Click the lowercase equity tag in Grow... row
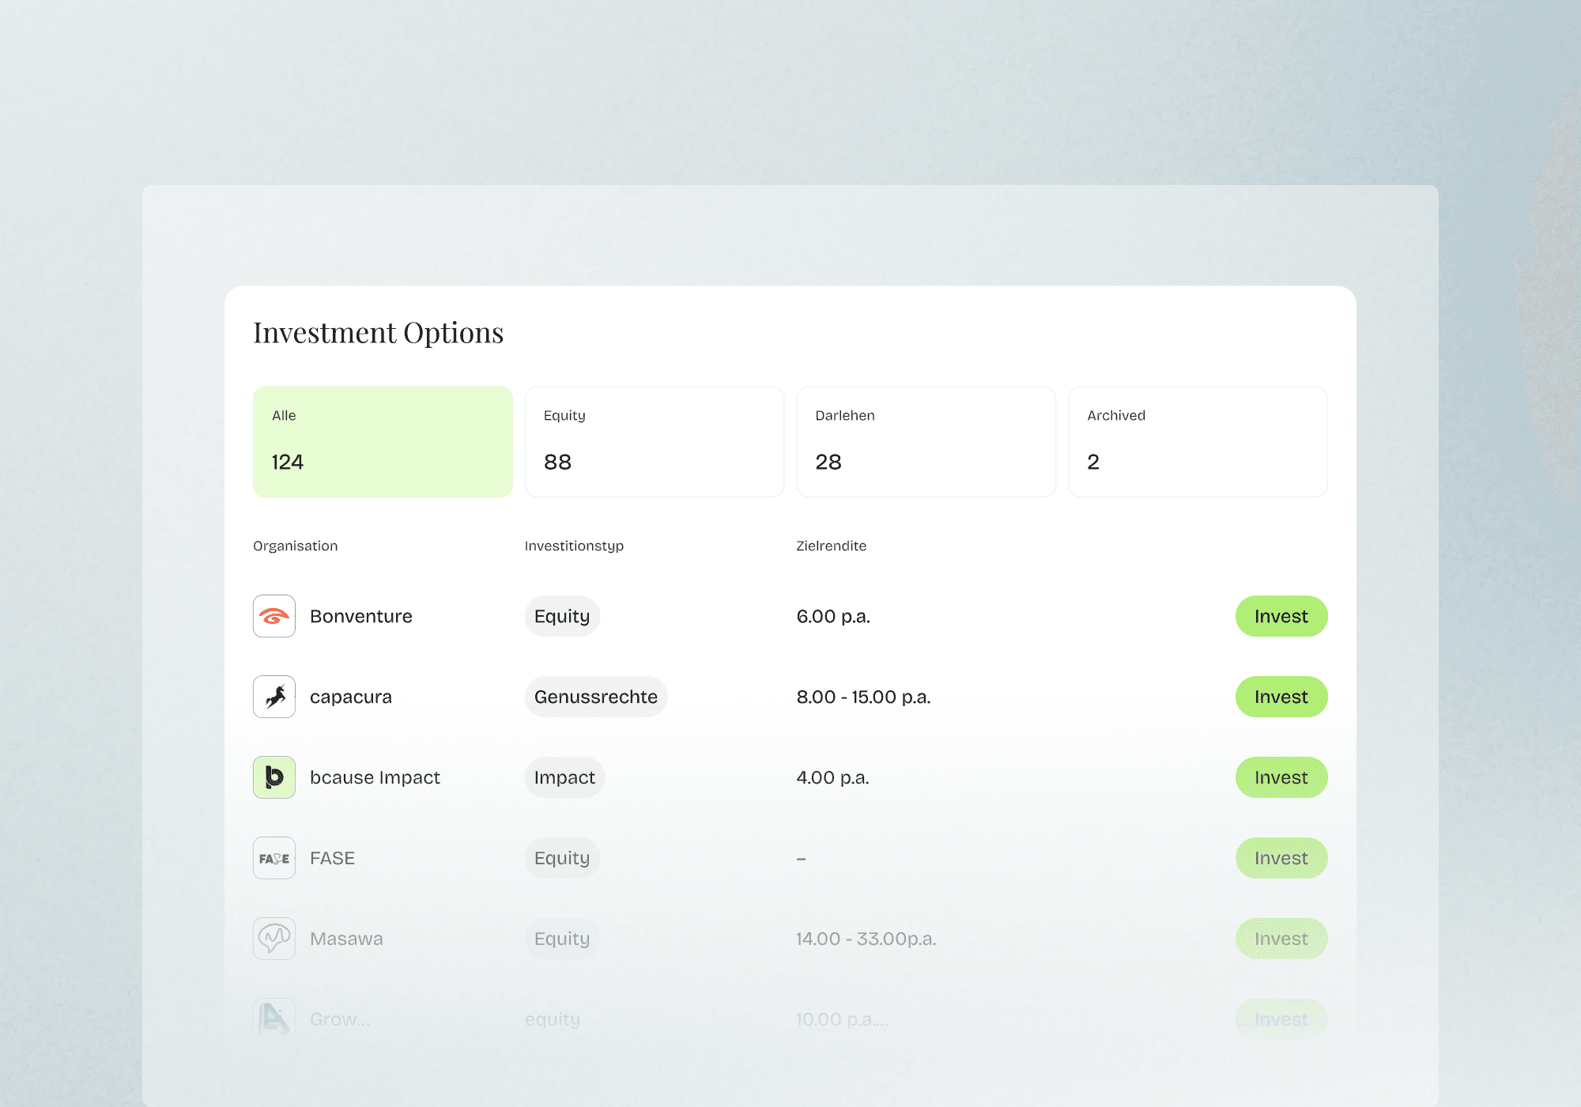This screenshot has width=1581, height=1107. pyautogui.click(x=553, y=1020)
